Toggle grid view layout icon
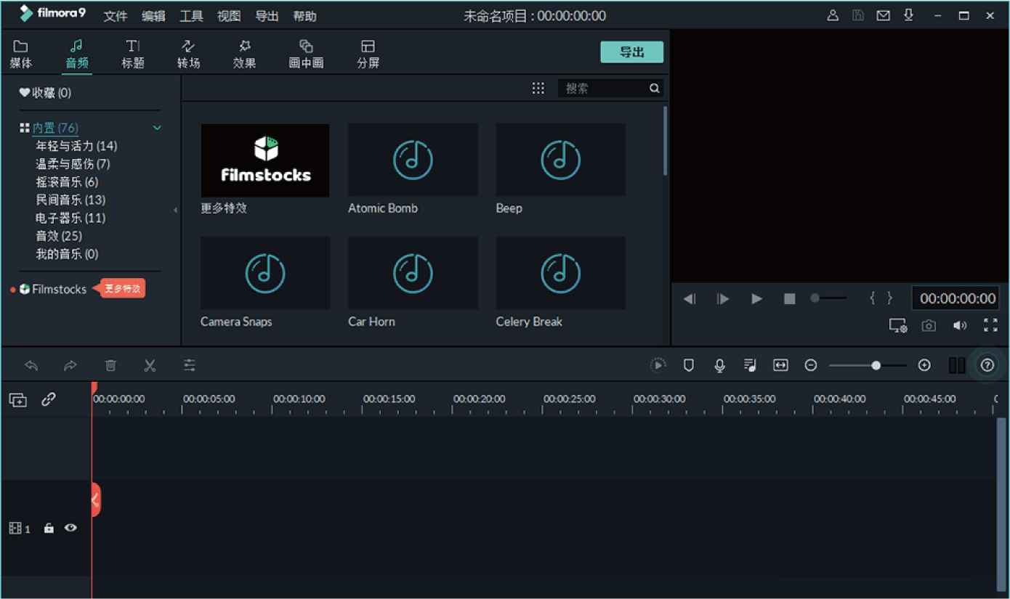The image size is (1010, 599). coord(538,88)
